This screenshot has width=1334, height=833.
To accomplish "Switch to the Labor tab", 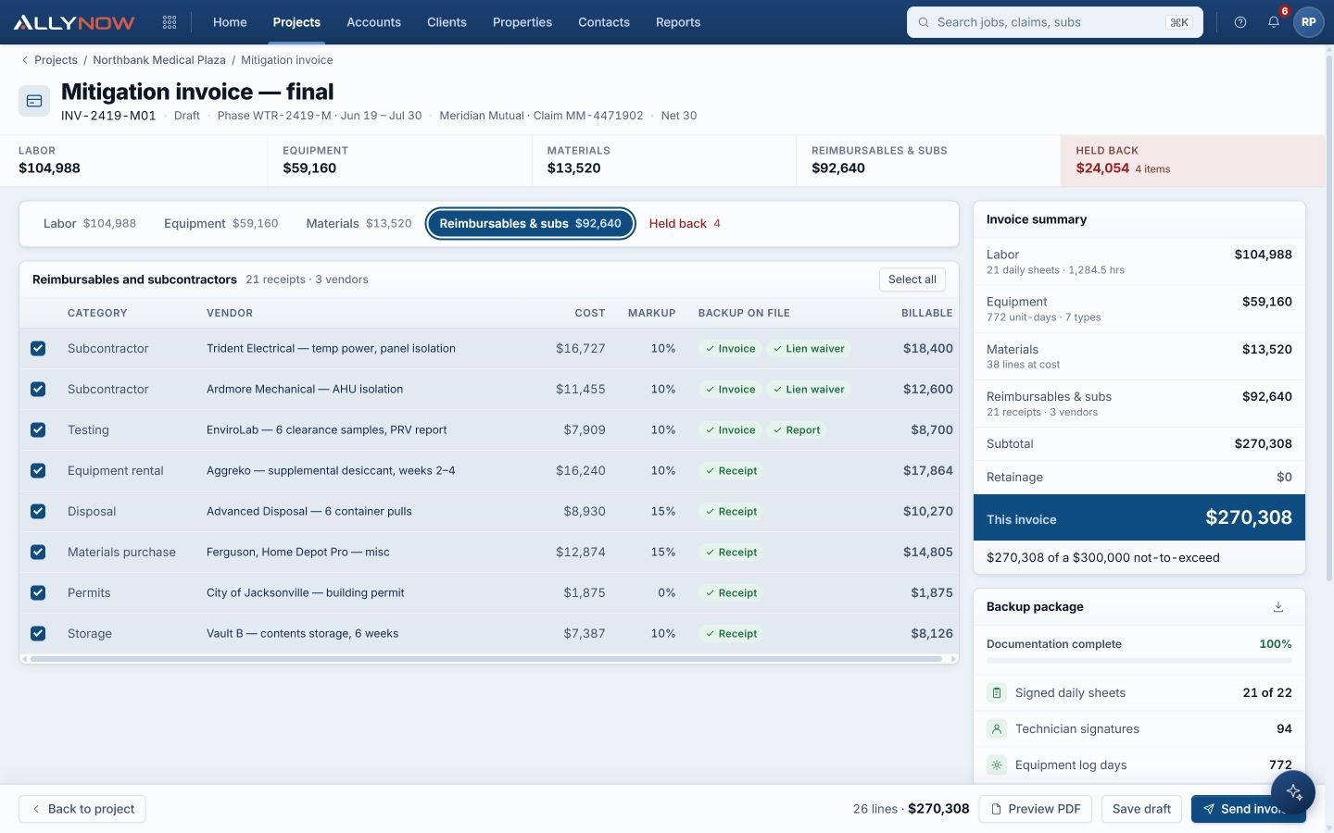I will coord(90,223).
